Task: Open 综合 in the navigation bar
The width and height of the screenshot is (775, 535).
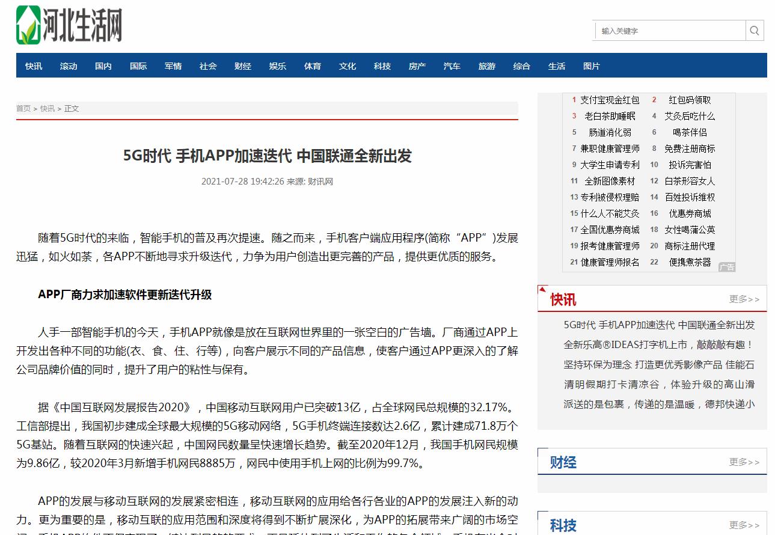Action: [522, 66]
